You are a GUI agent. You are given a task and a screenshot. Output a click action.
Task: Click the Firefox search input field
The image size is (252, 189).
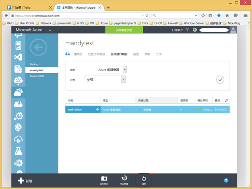pyautogui.click(x=175, y=16)
